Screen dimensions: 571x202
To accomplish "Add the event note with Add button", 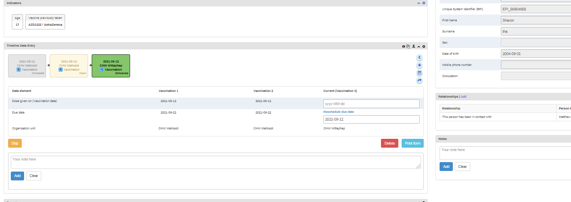I will [17, 176].
